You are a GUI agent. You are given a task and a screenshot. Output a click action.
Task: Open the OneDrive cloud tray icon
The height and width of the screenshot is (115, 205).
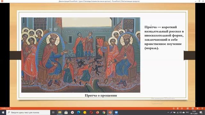click(x=184, y=112)
